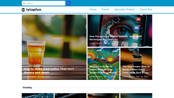Click 'Juliana Daniel · Dec 21, 2025' byline
Image resolution: width=174 pixels, height=98 pixels.
[x=37, y=77]
